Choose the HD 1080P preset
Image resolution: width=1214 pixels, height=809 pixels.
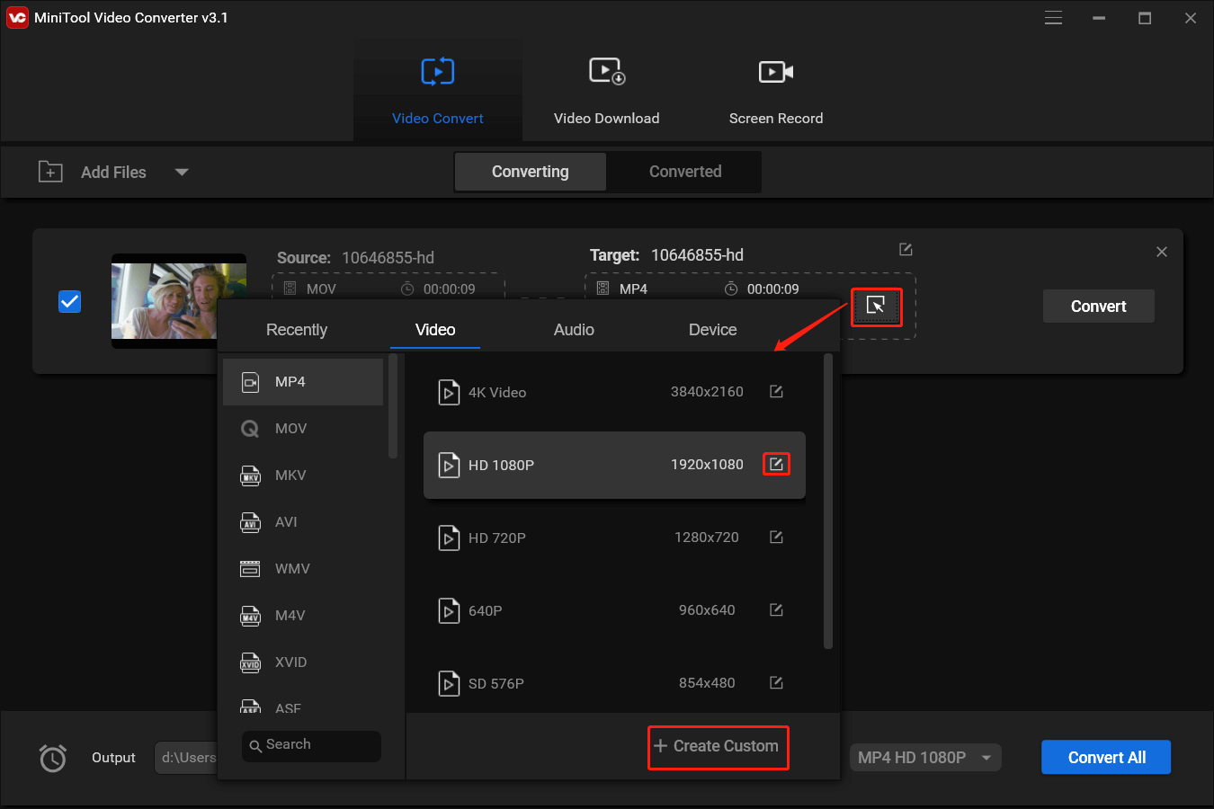(x=614, y=465)
